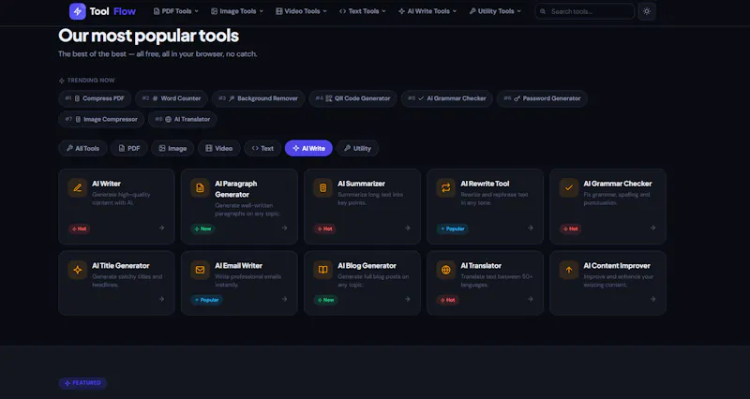Click the AI Blog Generator book icon

(322, 270)
